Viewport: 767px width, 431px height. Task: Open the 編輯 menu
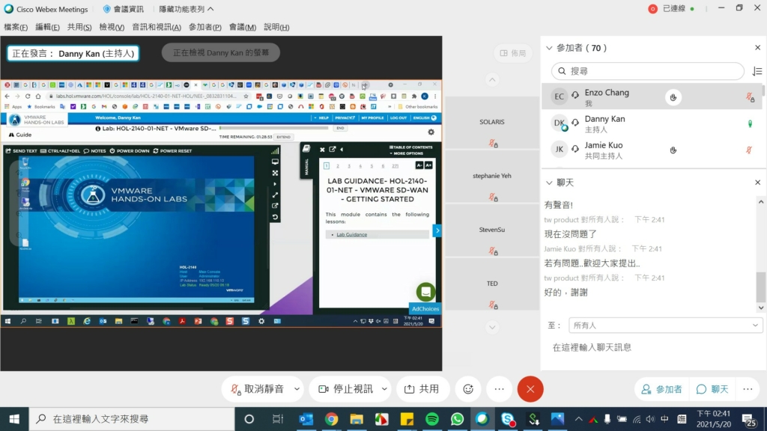pyautogui.click(x=47, y=27)
